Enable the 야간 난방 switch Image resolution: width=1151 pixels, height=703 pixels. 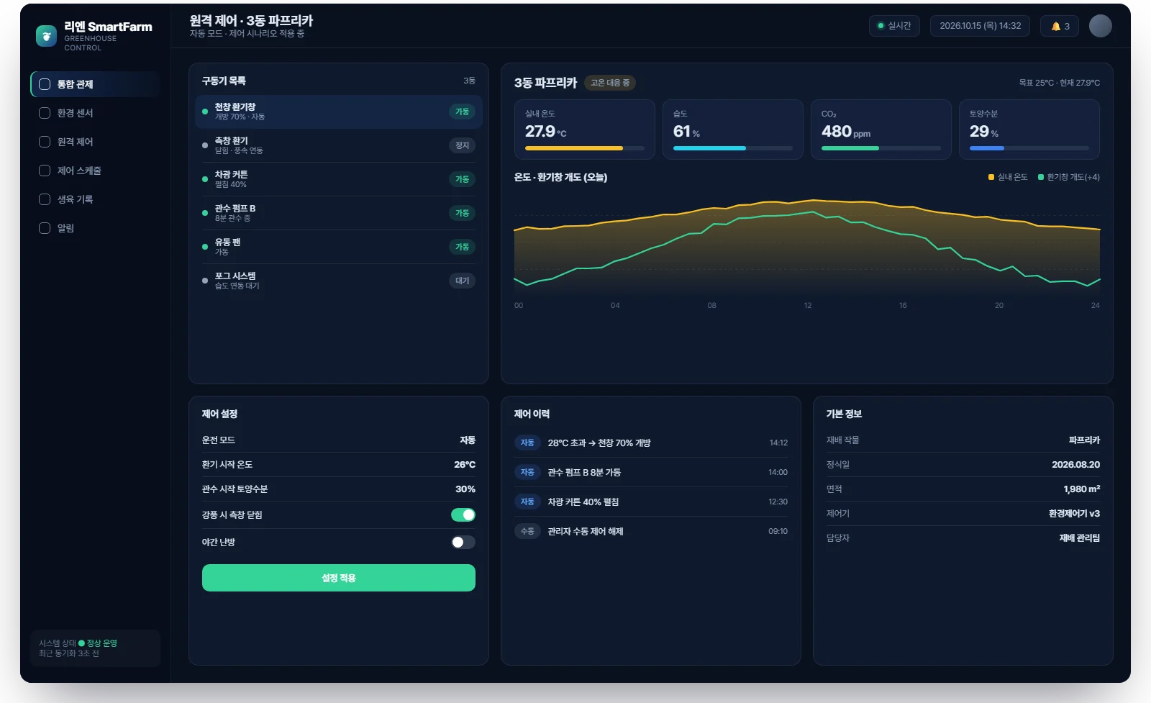pyautogui.click(x=463, y=542)
